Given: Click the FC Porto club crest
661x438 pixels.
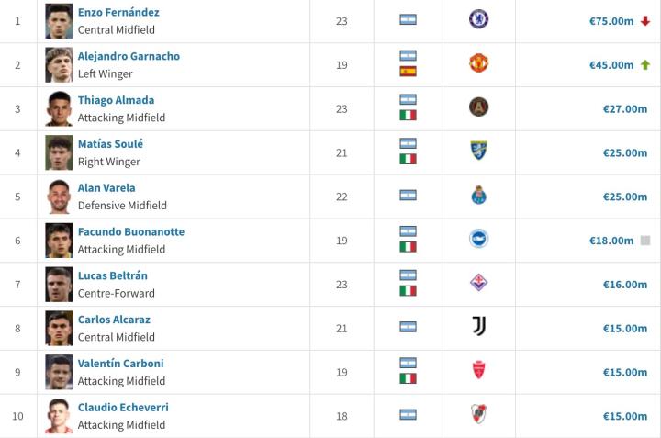Looking at the screenshot, I should pyautogui.click(x=478, y=196).
